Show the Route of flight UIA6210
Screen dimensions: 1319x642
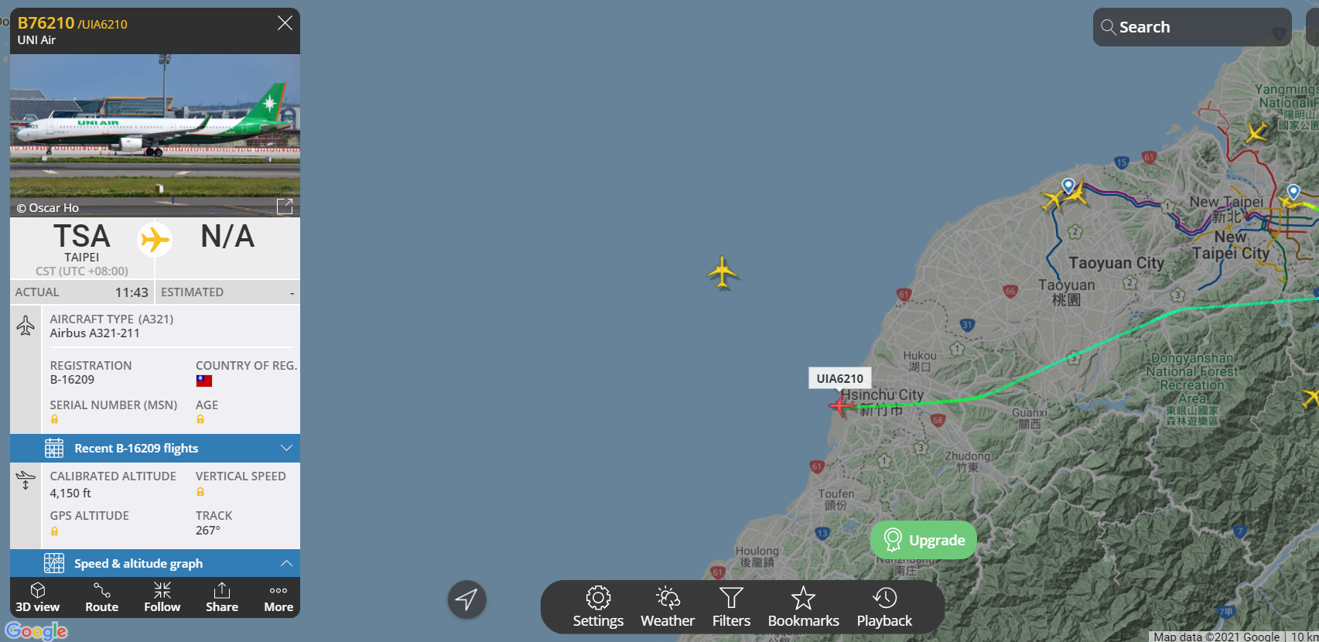(x=101, y=597)
